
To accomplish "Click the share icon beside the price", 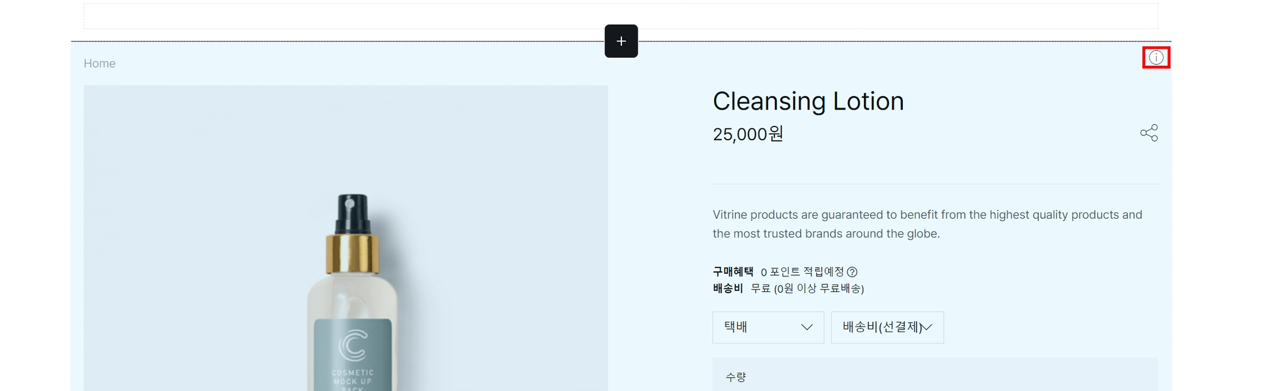I will 1149,133.
